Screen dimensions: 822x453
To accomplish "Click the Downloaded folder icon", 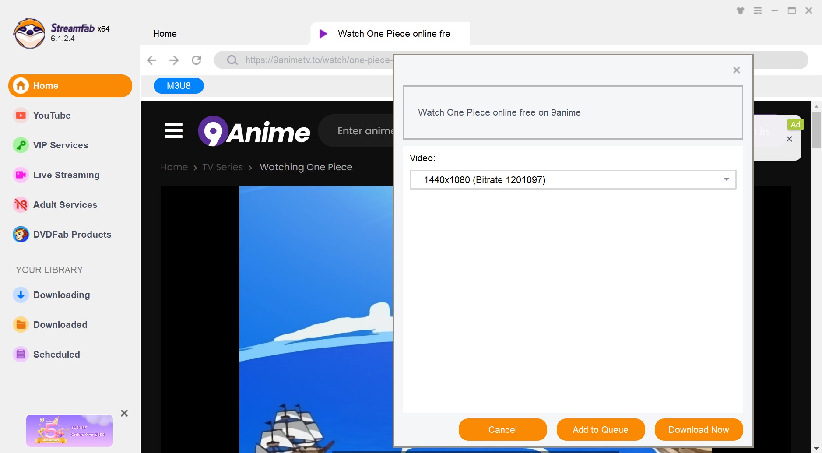I will pos(21,325).
